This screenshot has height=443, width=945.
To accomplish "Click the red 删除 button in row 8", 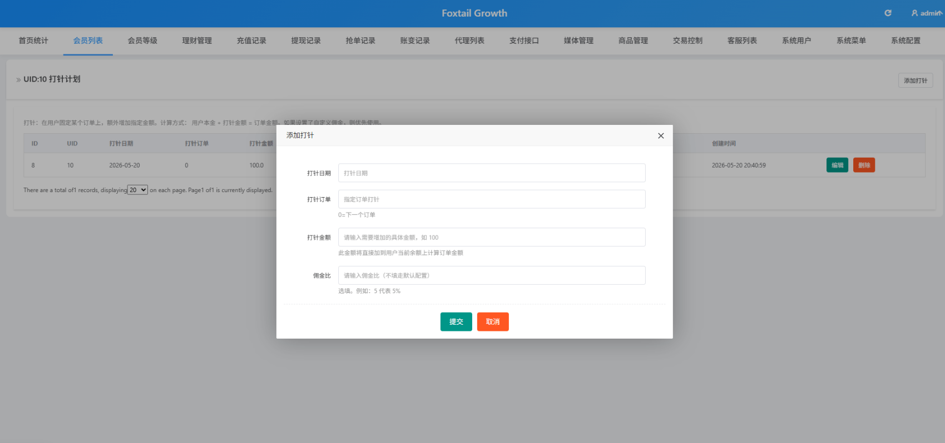I will pyautogui.click(x=864, y=165).
